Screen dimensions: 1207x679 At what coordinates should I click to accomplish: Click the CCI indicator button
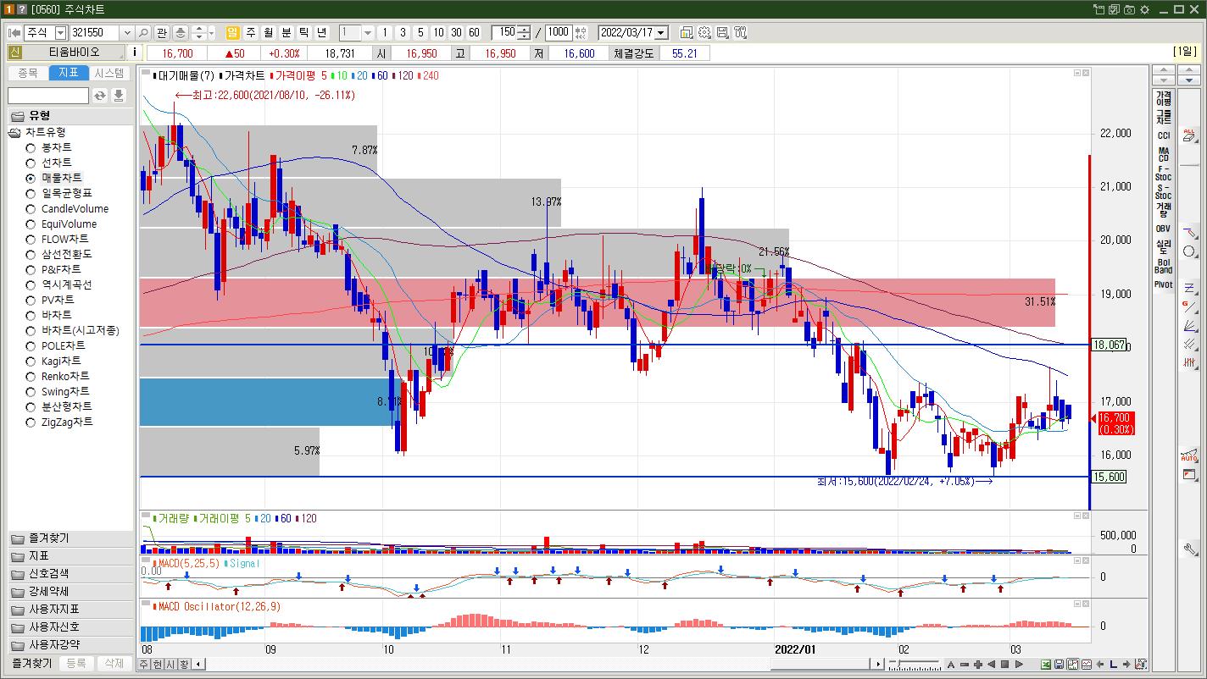(1164, 135)
